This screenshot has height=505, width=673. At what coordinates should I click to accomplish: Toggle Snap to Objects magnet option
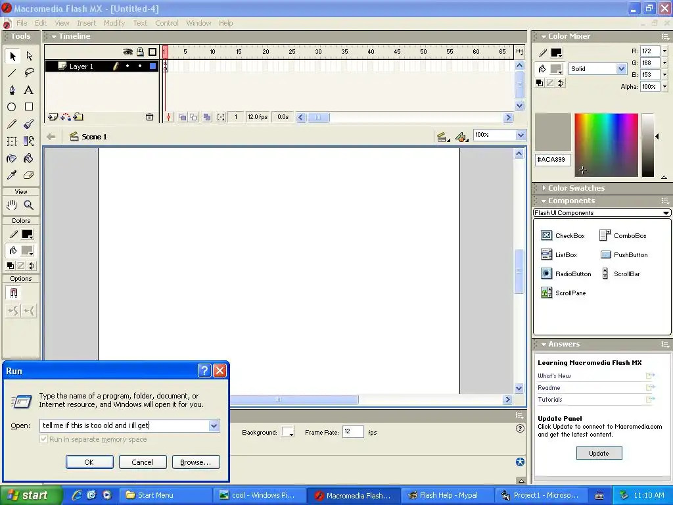14,293
